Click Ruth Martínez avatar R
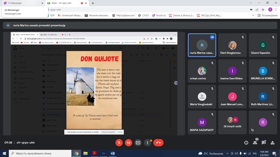This screenshot has height=157, width=280. pyautogui.click(x=263, y=97)
